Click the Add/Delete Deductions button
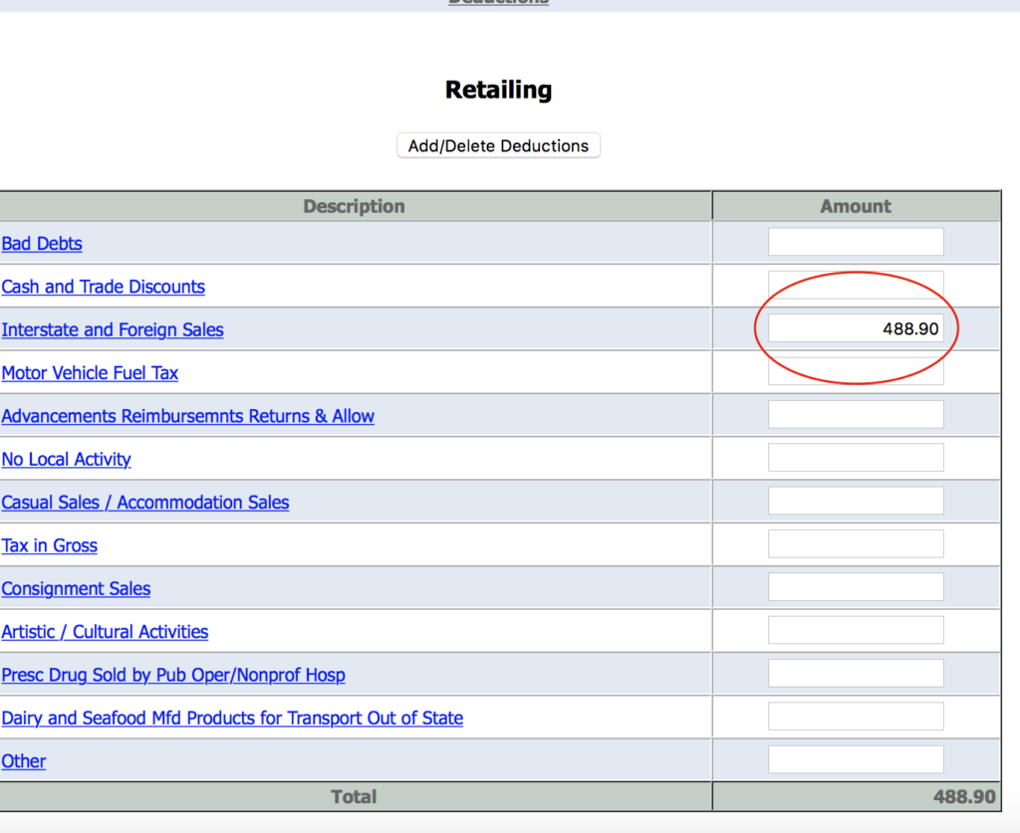Image resolution: width=1020 pixels, height=833 pixels. (498, 145)
